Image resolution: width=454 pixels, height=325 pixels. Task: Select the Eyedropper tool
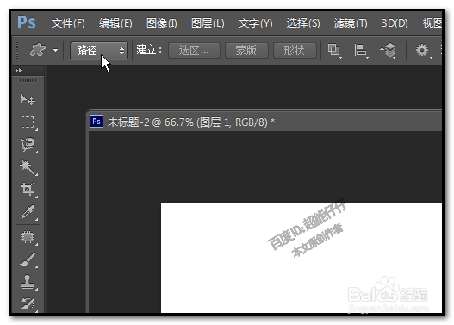(28, 212)
